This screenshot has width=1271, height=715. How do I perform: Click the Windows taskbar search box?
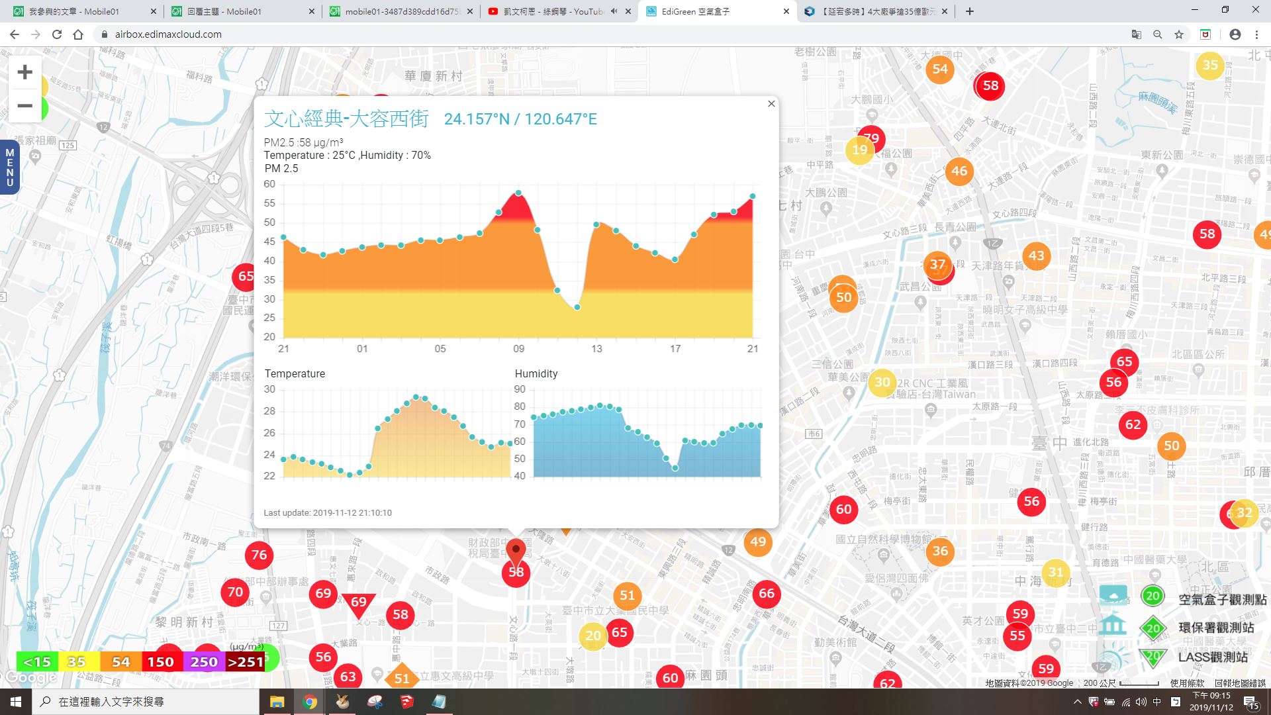click(146, 702)
